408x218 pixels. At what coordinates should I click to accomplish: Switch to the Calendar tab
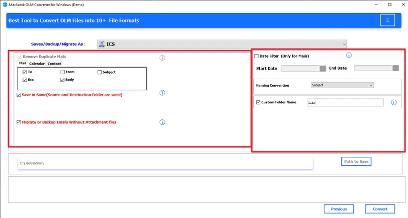[x=37, y=64]
